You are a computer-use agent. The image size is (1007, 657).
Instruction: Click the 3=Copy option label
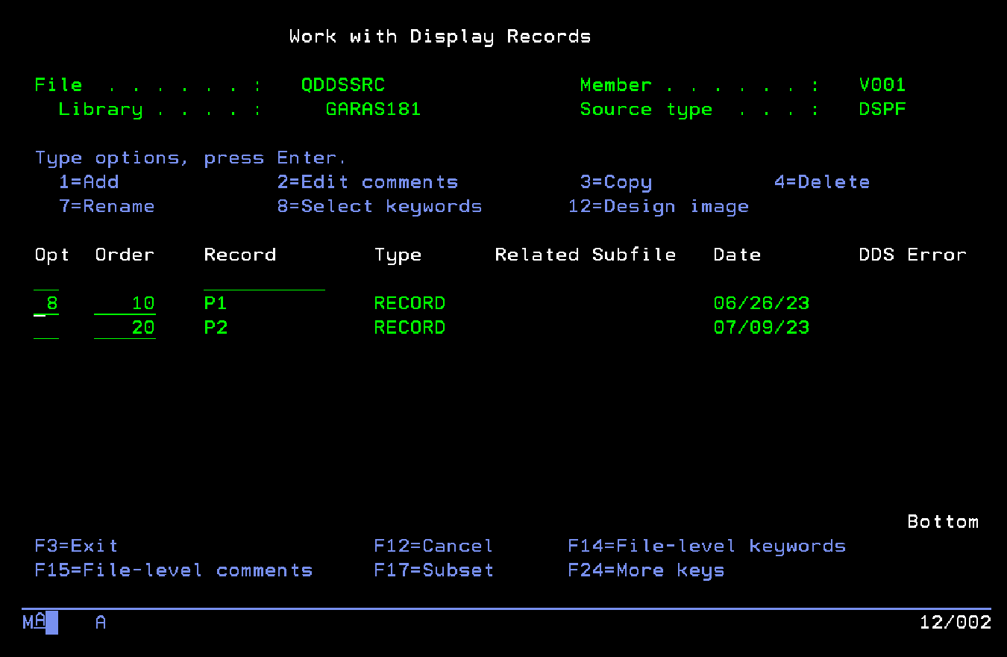click(x=616, y=182)
